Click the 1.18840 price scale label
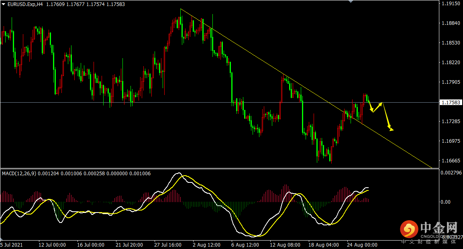The height and width of the screenshot is (249, 463). tap(451, 23)
